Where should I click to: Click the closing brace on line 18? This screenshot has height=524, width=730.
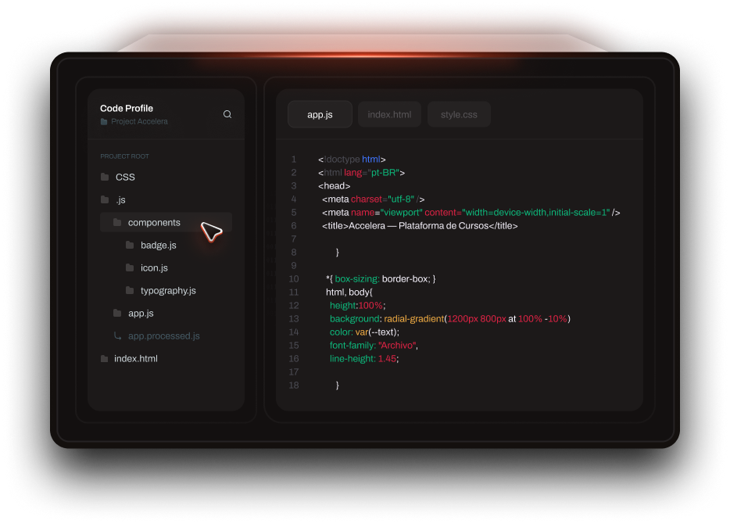click(x=338, y=386)
